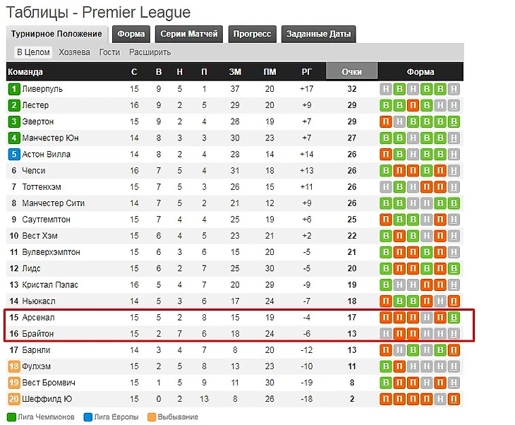
Task: Open the Серии Матчей tab
Action: [x=188, y=34]
